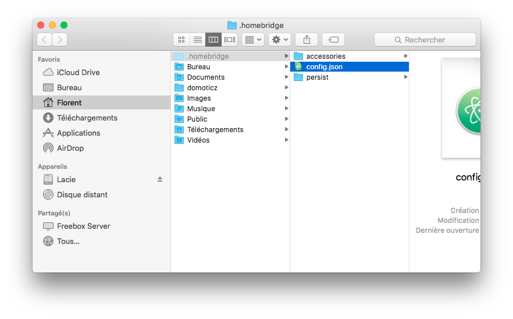Click the Share toolbar button
This screenshot has height=319, width=513.
pyautogui.click(x=307, y=40)
